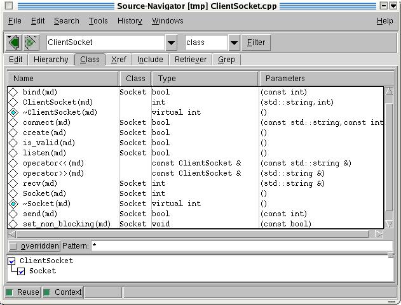Image resolution: width=401 pixels, height=305 pixels.
Task: Uncheck the Socket base class checkbox
Action: [x=22, y=271]
